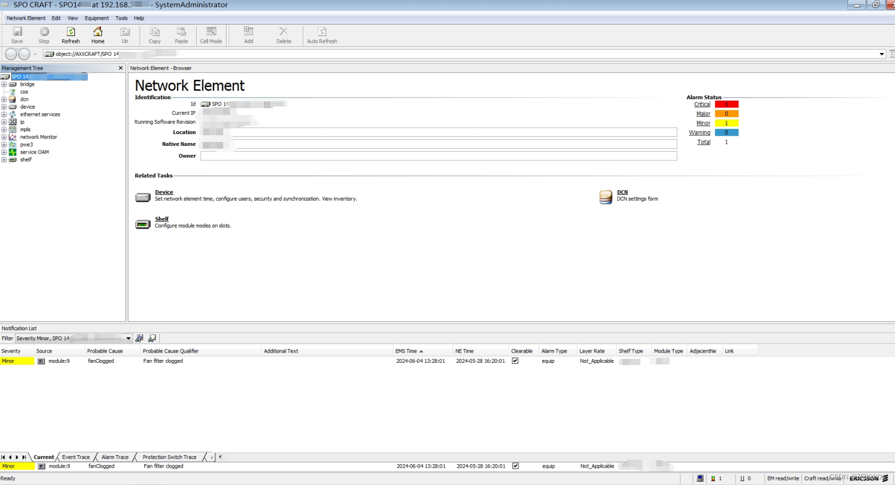Click the second filter icon in Notification List
Screen dimensions: 895x485
pyautogui.click(x=152, y=339)
